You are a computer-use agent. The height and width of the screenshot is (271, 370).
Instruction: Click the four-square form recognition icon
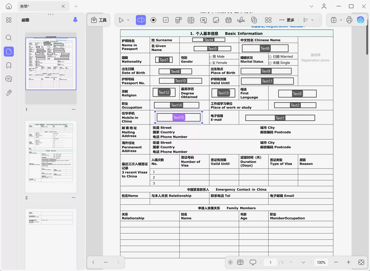[268, 20]
